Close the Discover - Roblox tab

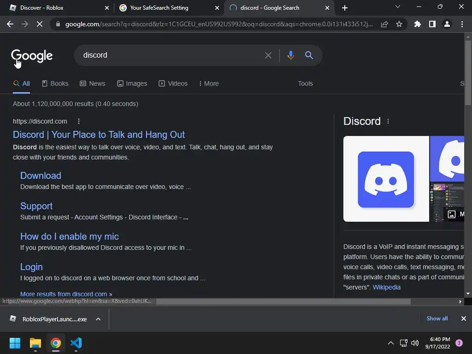(107, 8)
